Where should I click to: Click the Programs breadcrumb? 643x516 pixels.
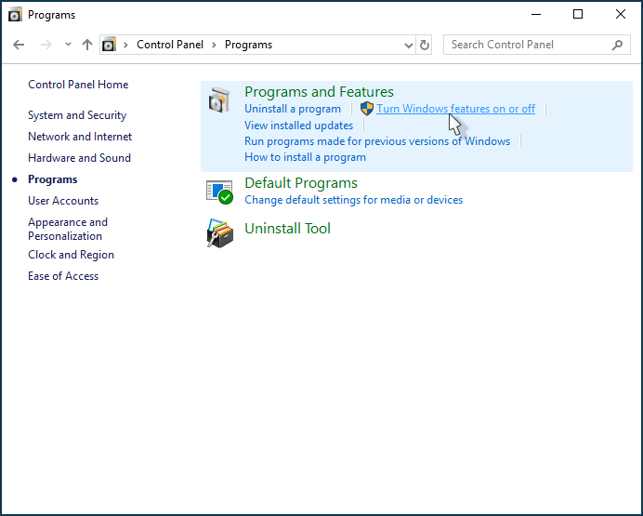point(248,45)
